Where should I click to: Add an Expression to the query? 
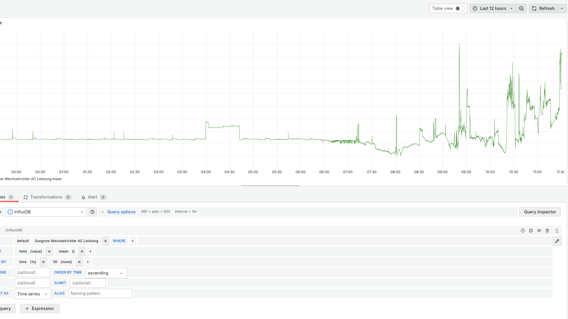[x=40, y=308]
